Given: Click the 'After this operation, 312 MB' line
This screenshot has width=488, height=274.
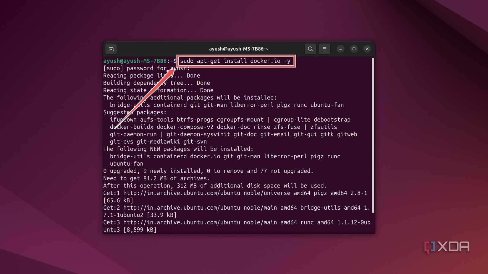Looking at the screenshot, I should point(215,186).
